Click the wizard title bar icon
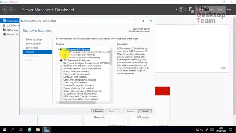The width and height of the screenshot is (236, 133). click(22, 21)
